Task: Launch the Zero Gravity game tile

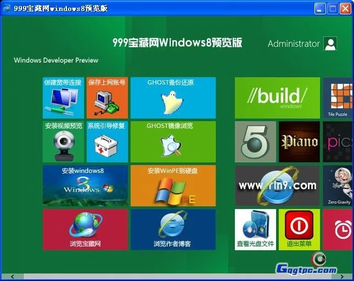Action: coord(338,186)
